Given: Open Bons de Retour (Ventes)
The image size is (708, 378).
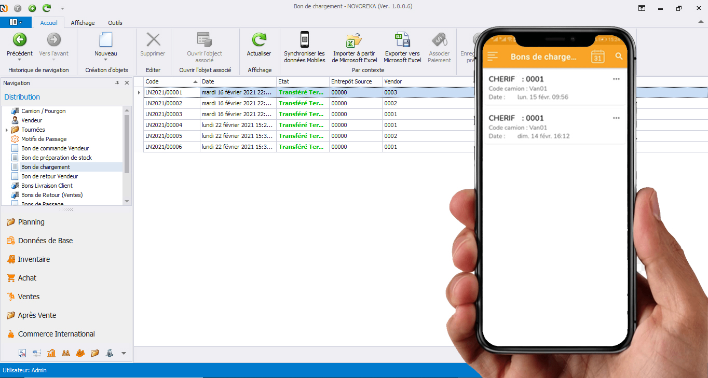Looking at the screenshot, I should click(x=52, y=195).
